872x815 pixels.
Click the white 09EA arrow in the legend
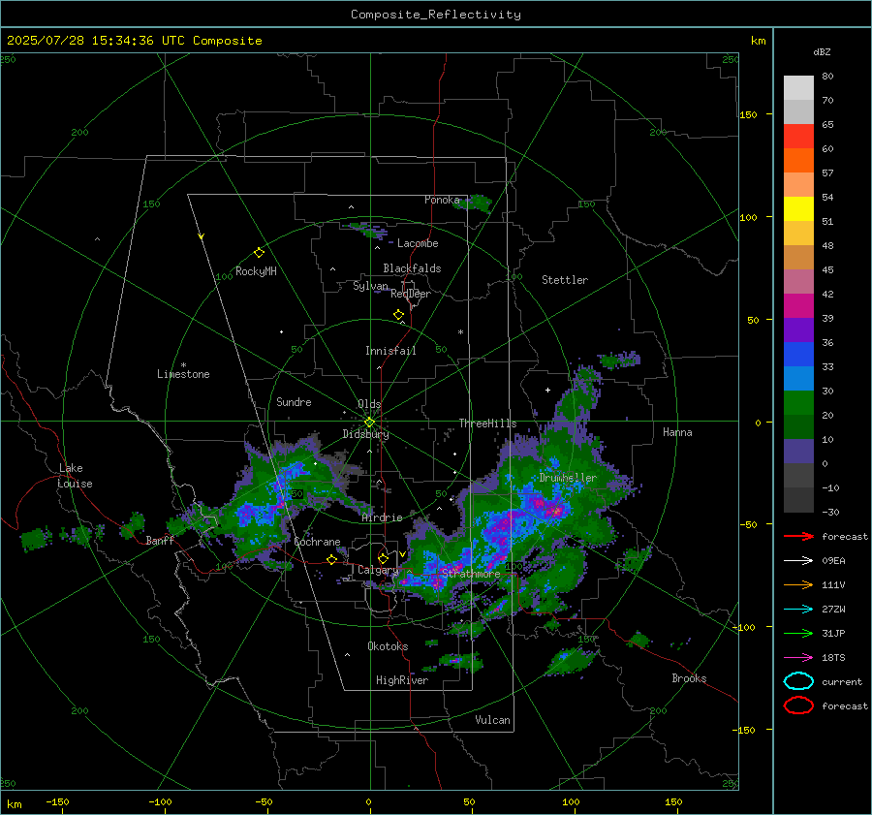798,560
